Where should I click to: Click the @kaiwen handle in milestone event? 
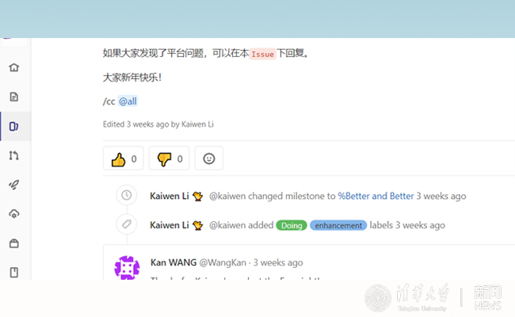[x=228, y=196]
